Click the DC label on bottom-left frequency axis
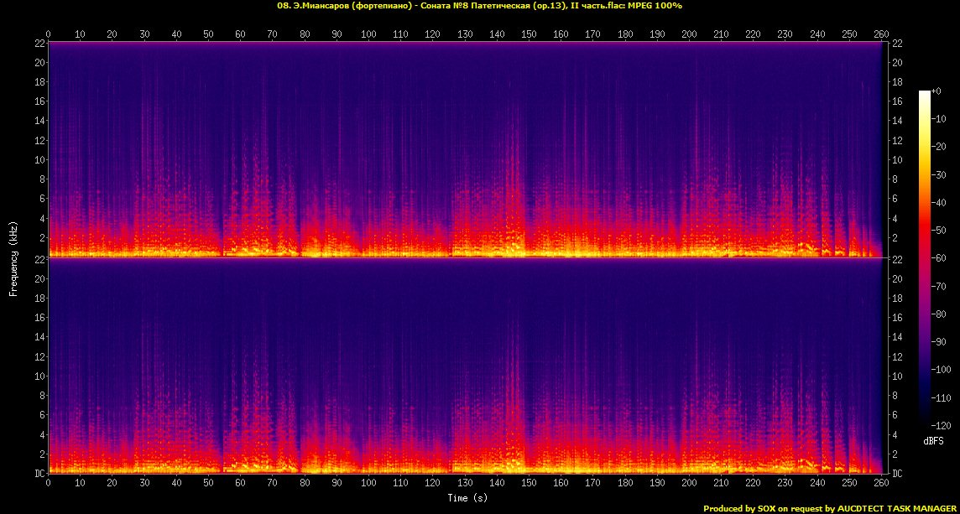Image resolution: width=960 pixels, height=514 pixels. 39,474
